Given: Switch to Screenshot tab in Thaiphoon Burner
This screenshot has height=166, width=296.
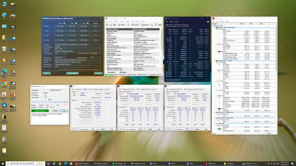Looking at the screenshot, I should pyautogui.click(x=111, y=72).
